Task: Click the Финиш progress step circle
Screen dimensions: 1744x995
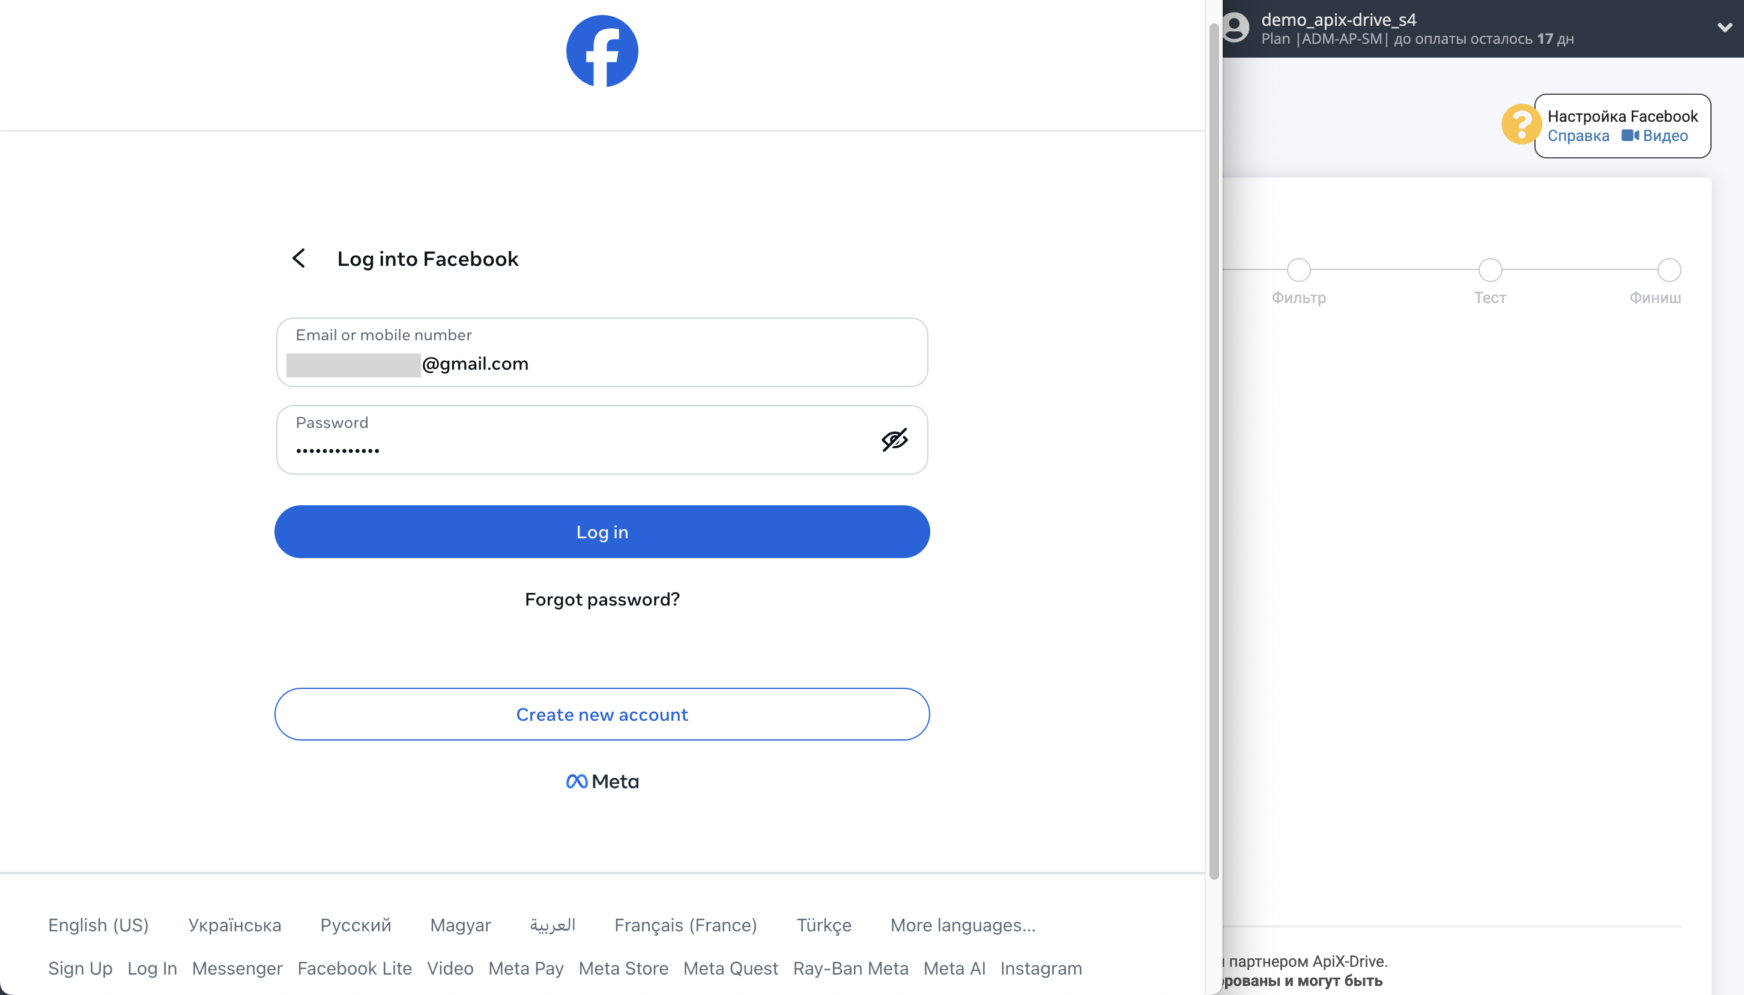Action: point(1668,269)
